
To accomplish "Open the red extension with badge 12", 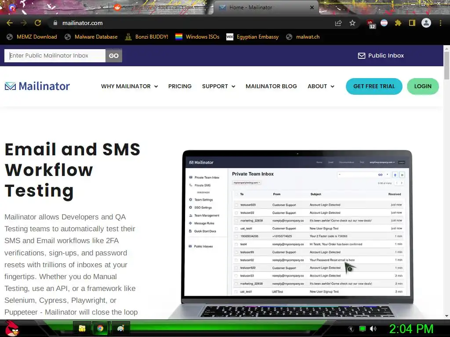I will coord(371,24).
